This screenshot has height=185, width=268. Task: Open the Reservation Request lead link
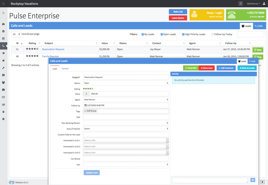pyautogui.click(x=53, y=49)
